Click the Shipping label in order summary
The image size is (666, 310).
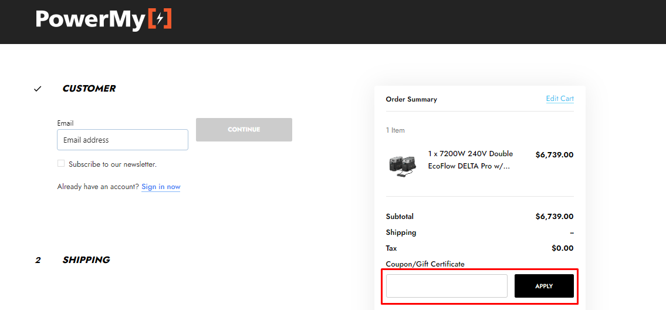[x=401, y=232]
